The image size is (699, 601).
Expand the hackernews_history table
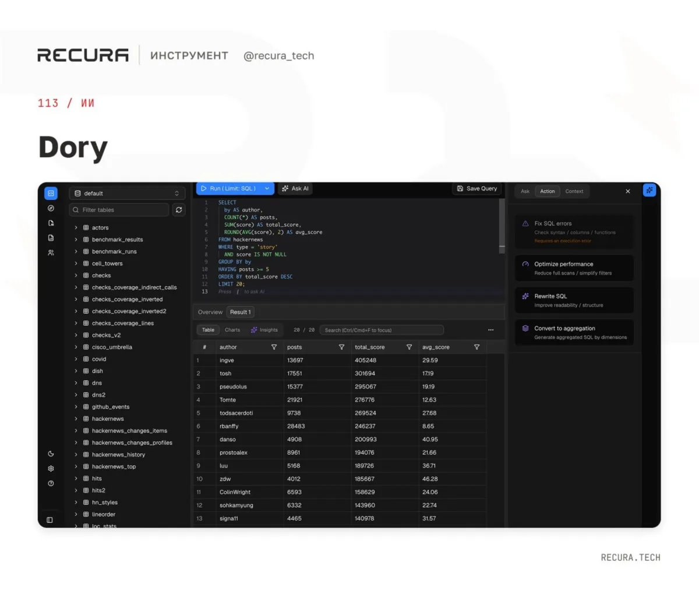[76, 455]
